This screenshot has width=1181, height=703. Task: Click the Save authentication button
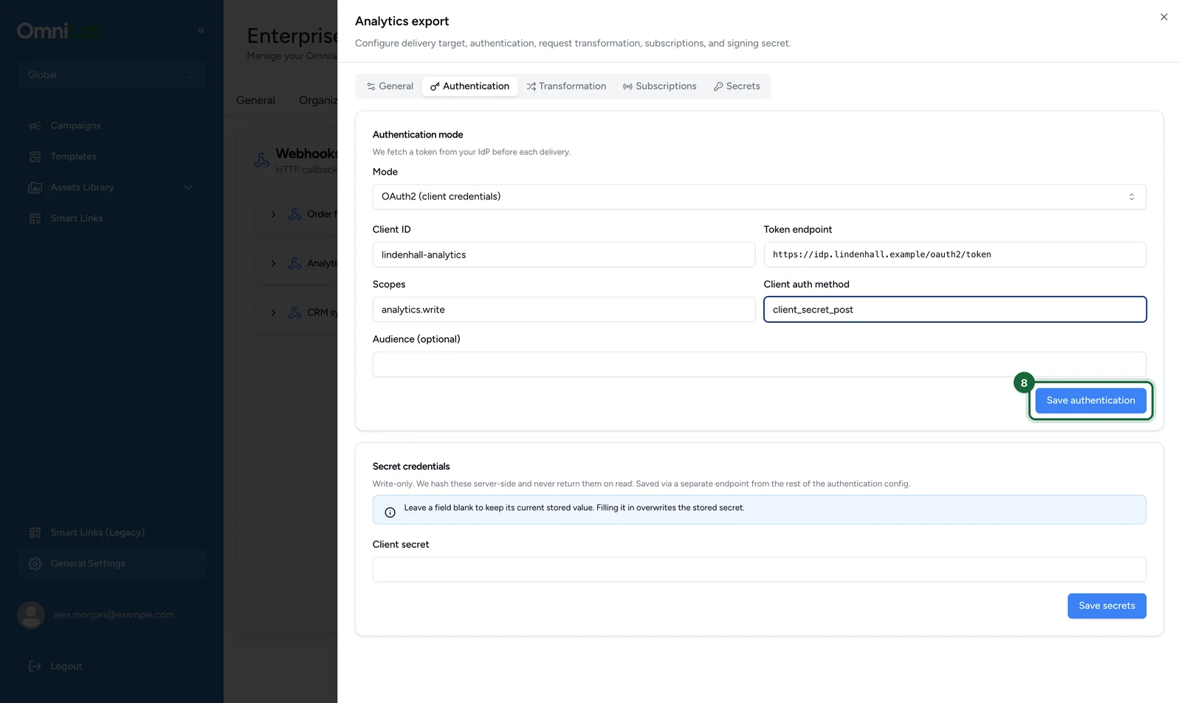tap(1091, 400)
